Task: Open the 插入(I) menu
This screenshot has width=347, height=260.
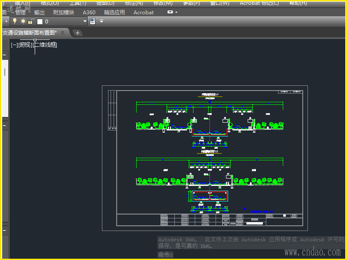Action: tap(23, 3)
